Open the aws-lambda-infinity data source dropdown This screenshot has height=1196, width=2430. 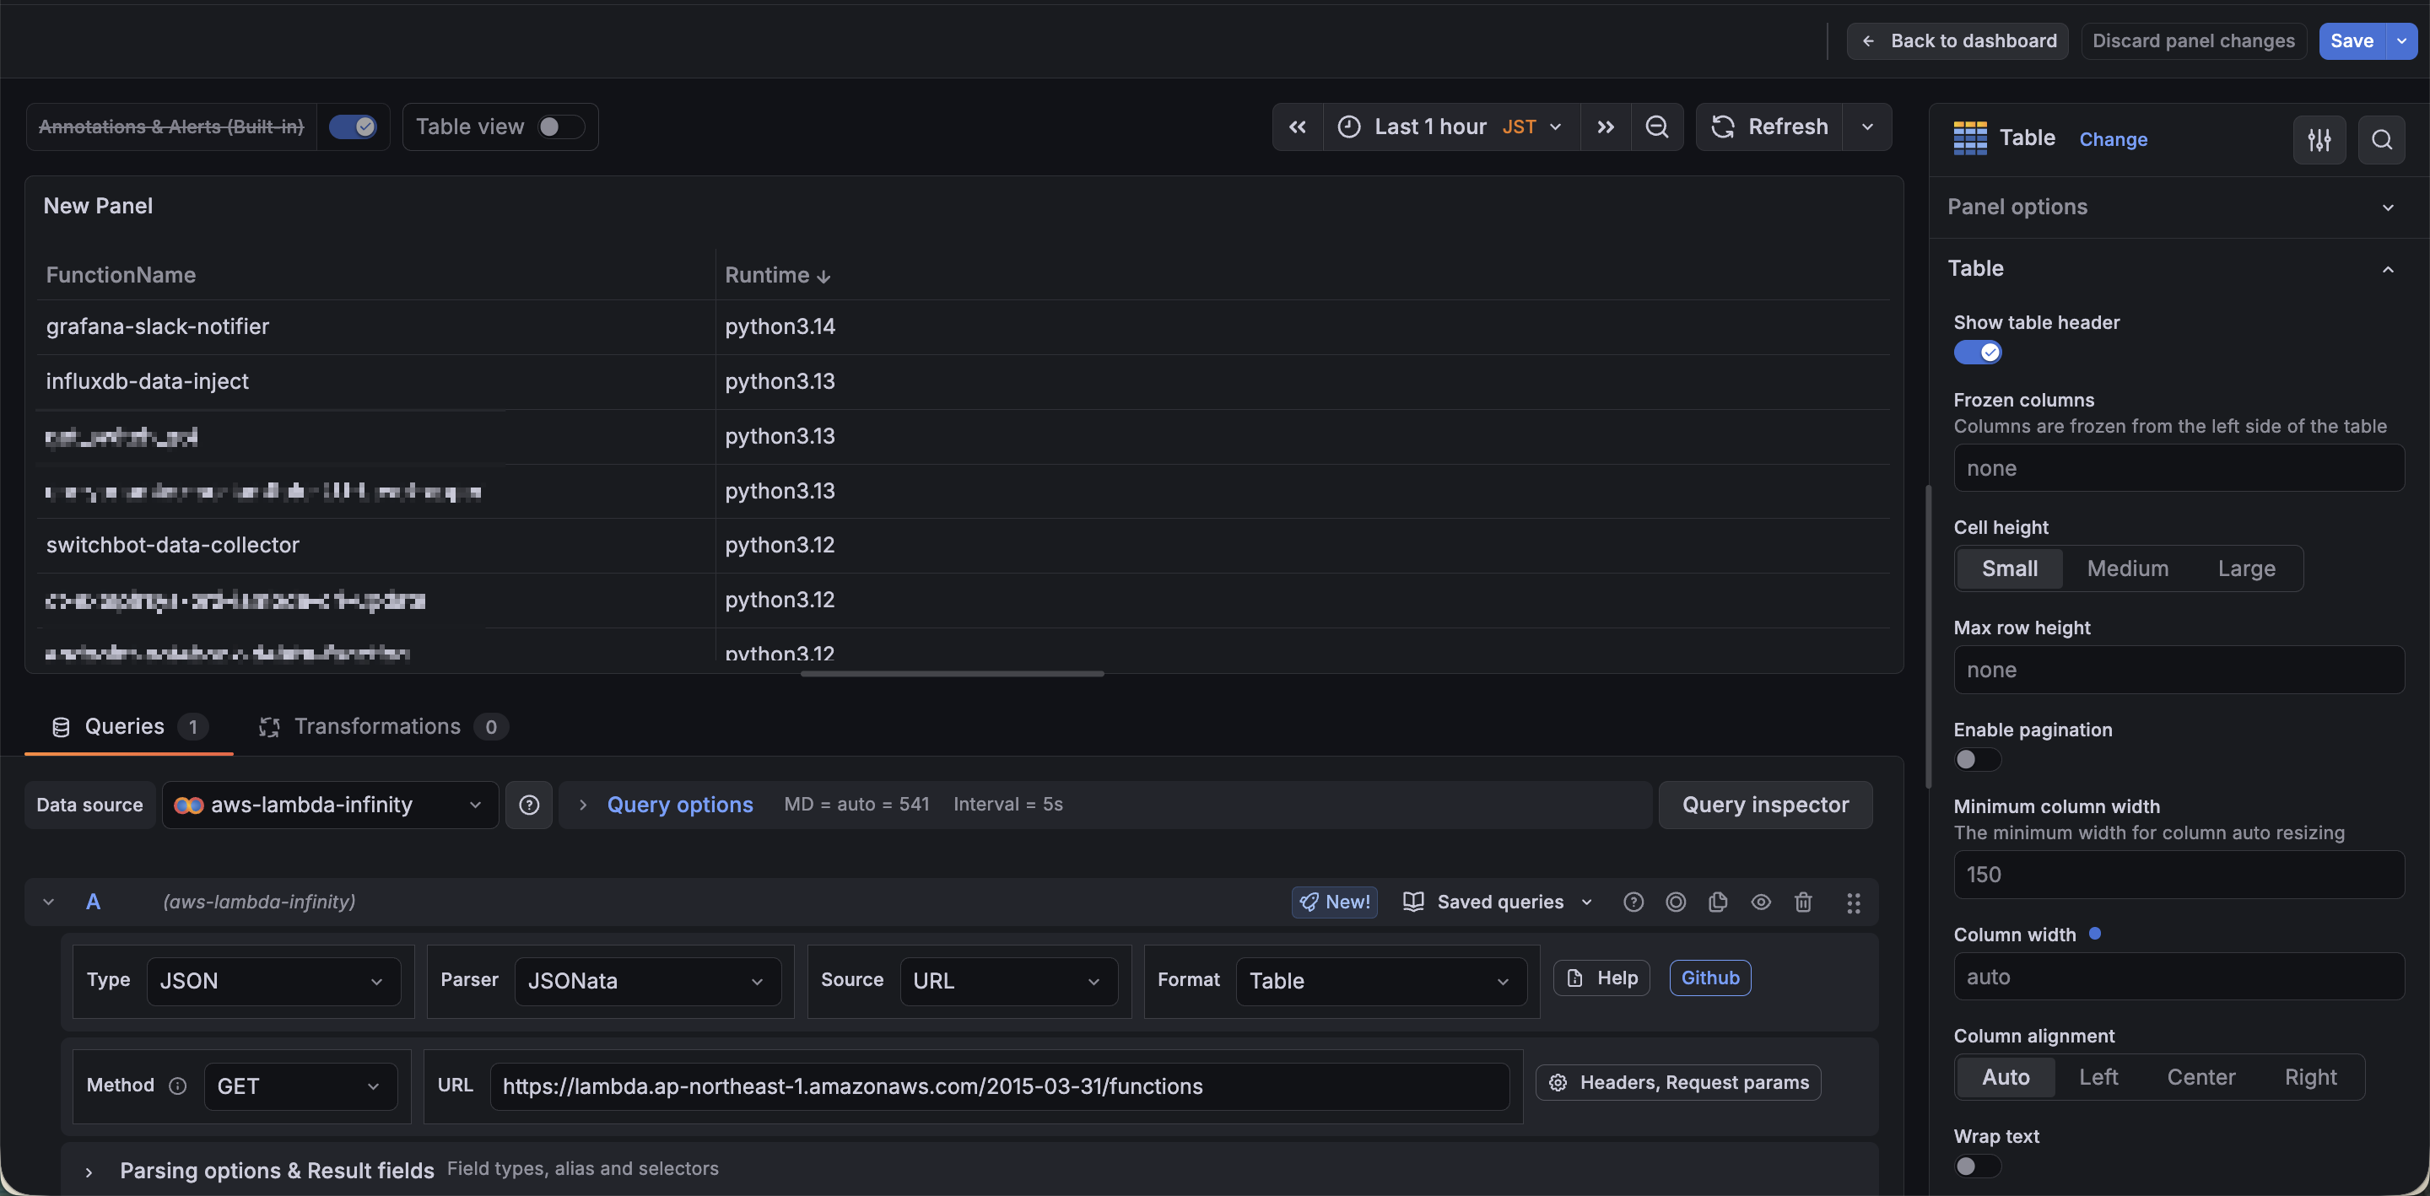point(329,805)
